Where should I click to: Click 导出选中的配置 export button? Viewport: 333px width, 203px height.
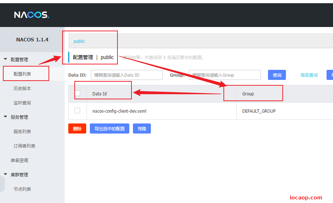coord(109,128)
